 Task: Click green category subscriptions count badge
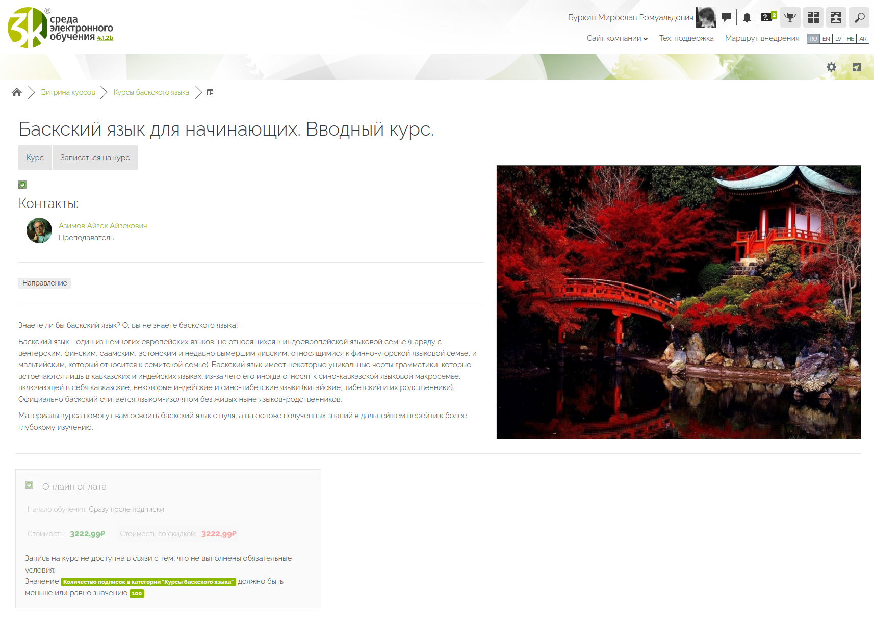[148, 582]
